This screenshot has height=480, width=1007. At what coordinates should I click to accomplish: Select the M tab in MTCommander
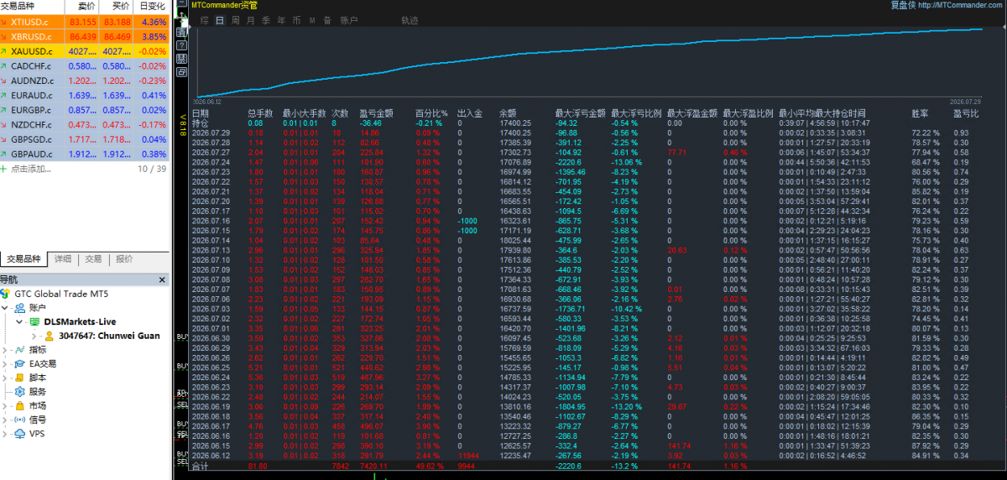coord(312,20)
